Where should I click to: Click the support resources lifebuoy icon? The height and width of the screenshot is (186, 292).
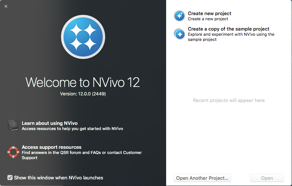(13, 152)
